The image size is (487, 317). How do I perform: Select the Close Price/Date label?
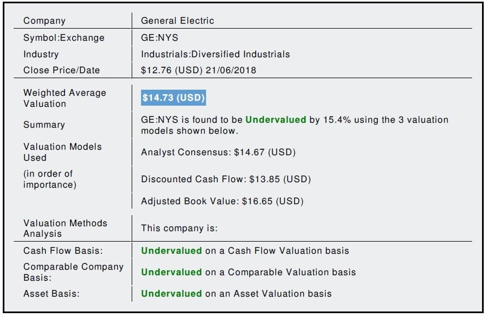point(62,70)
